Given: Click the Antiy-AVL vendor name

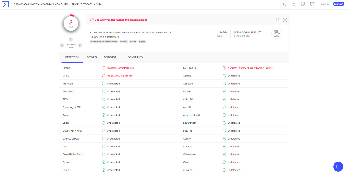Looking at the screenshot, I should click(188, 99).
